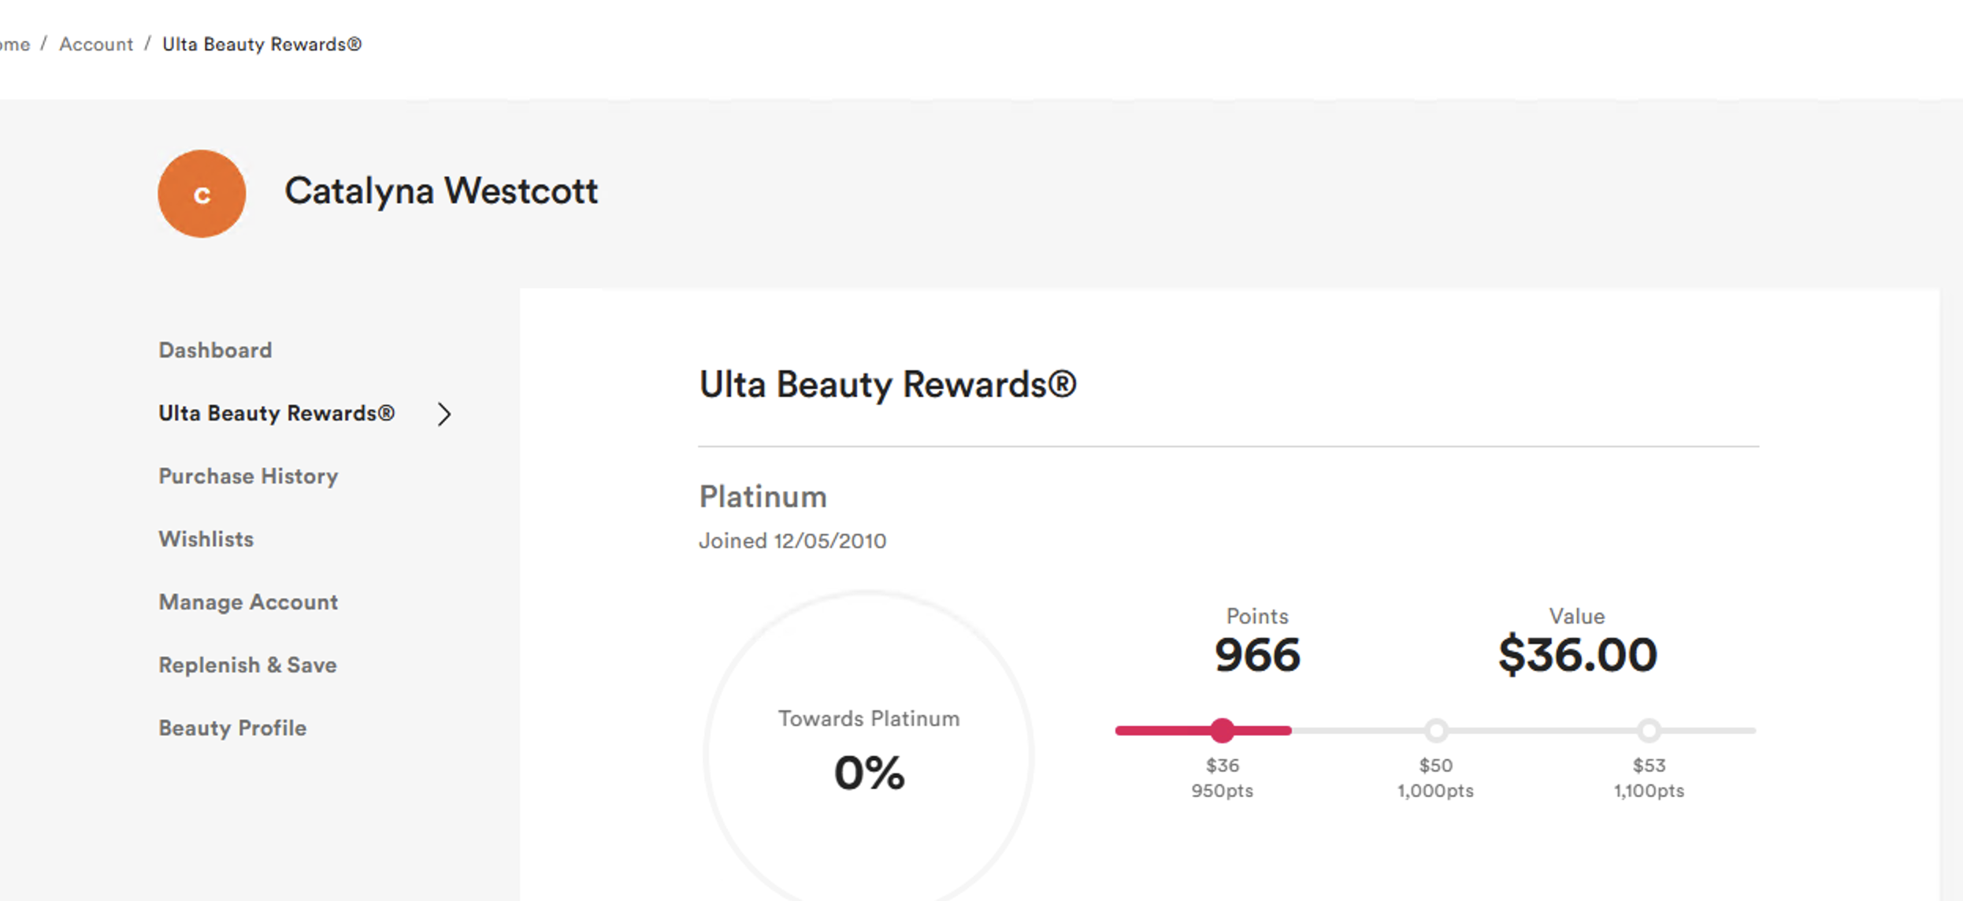Select the $50 1,000pts slider marker
Viewport: 1963px width, 901px height.
click(x=1436, y=731)
